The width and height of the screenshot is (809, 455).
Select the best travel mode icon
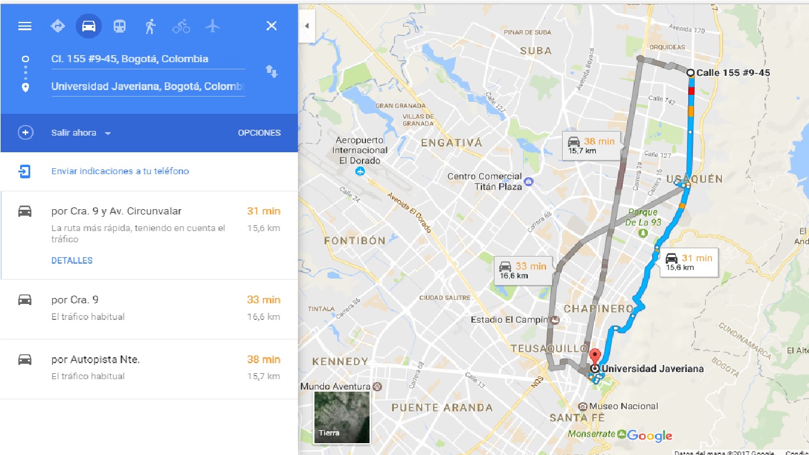coord(57,26)
